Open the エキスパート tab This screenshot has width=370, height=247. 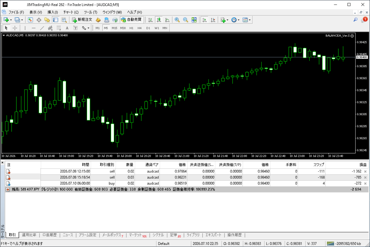[x=213, y=235]
